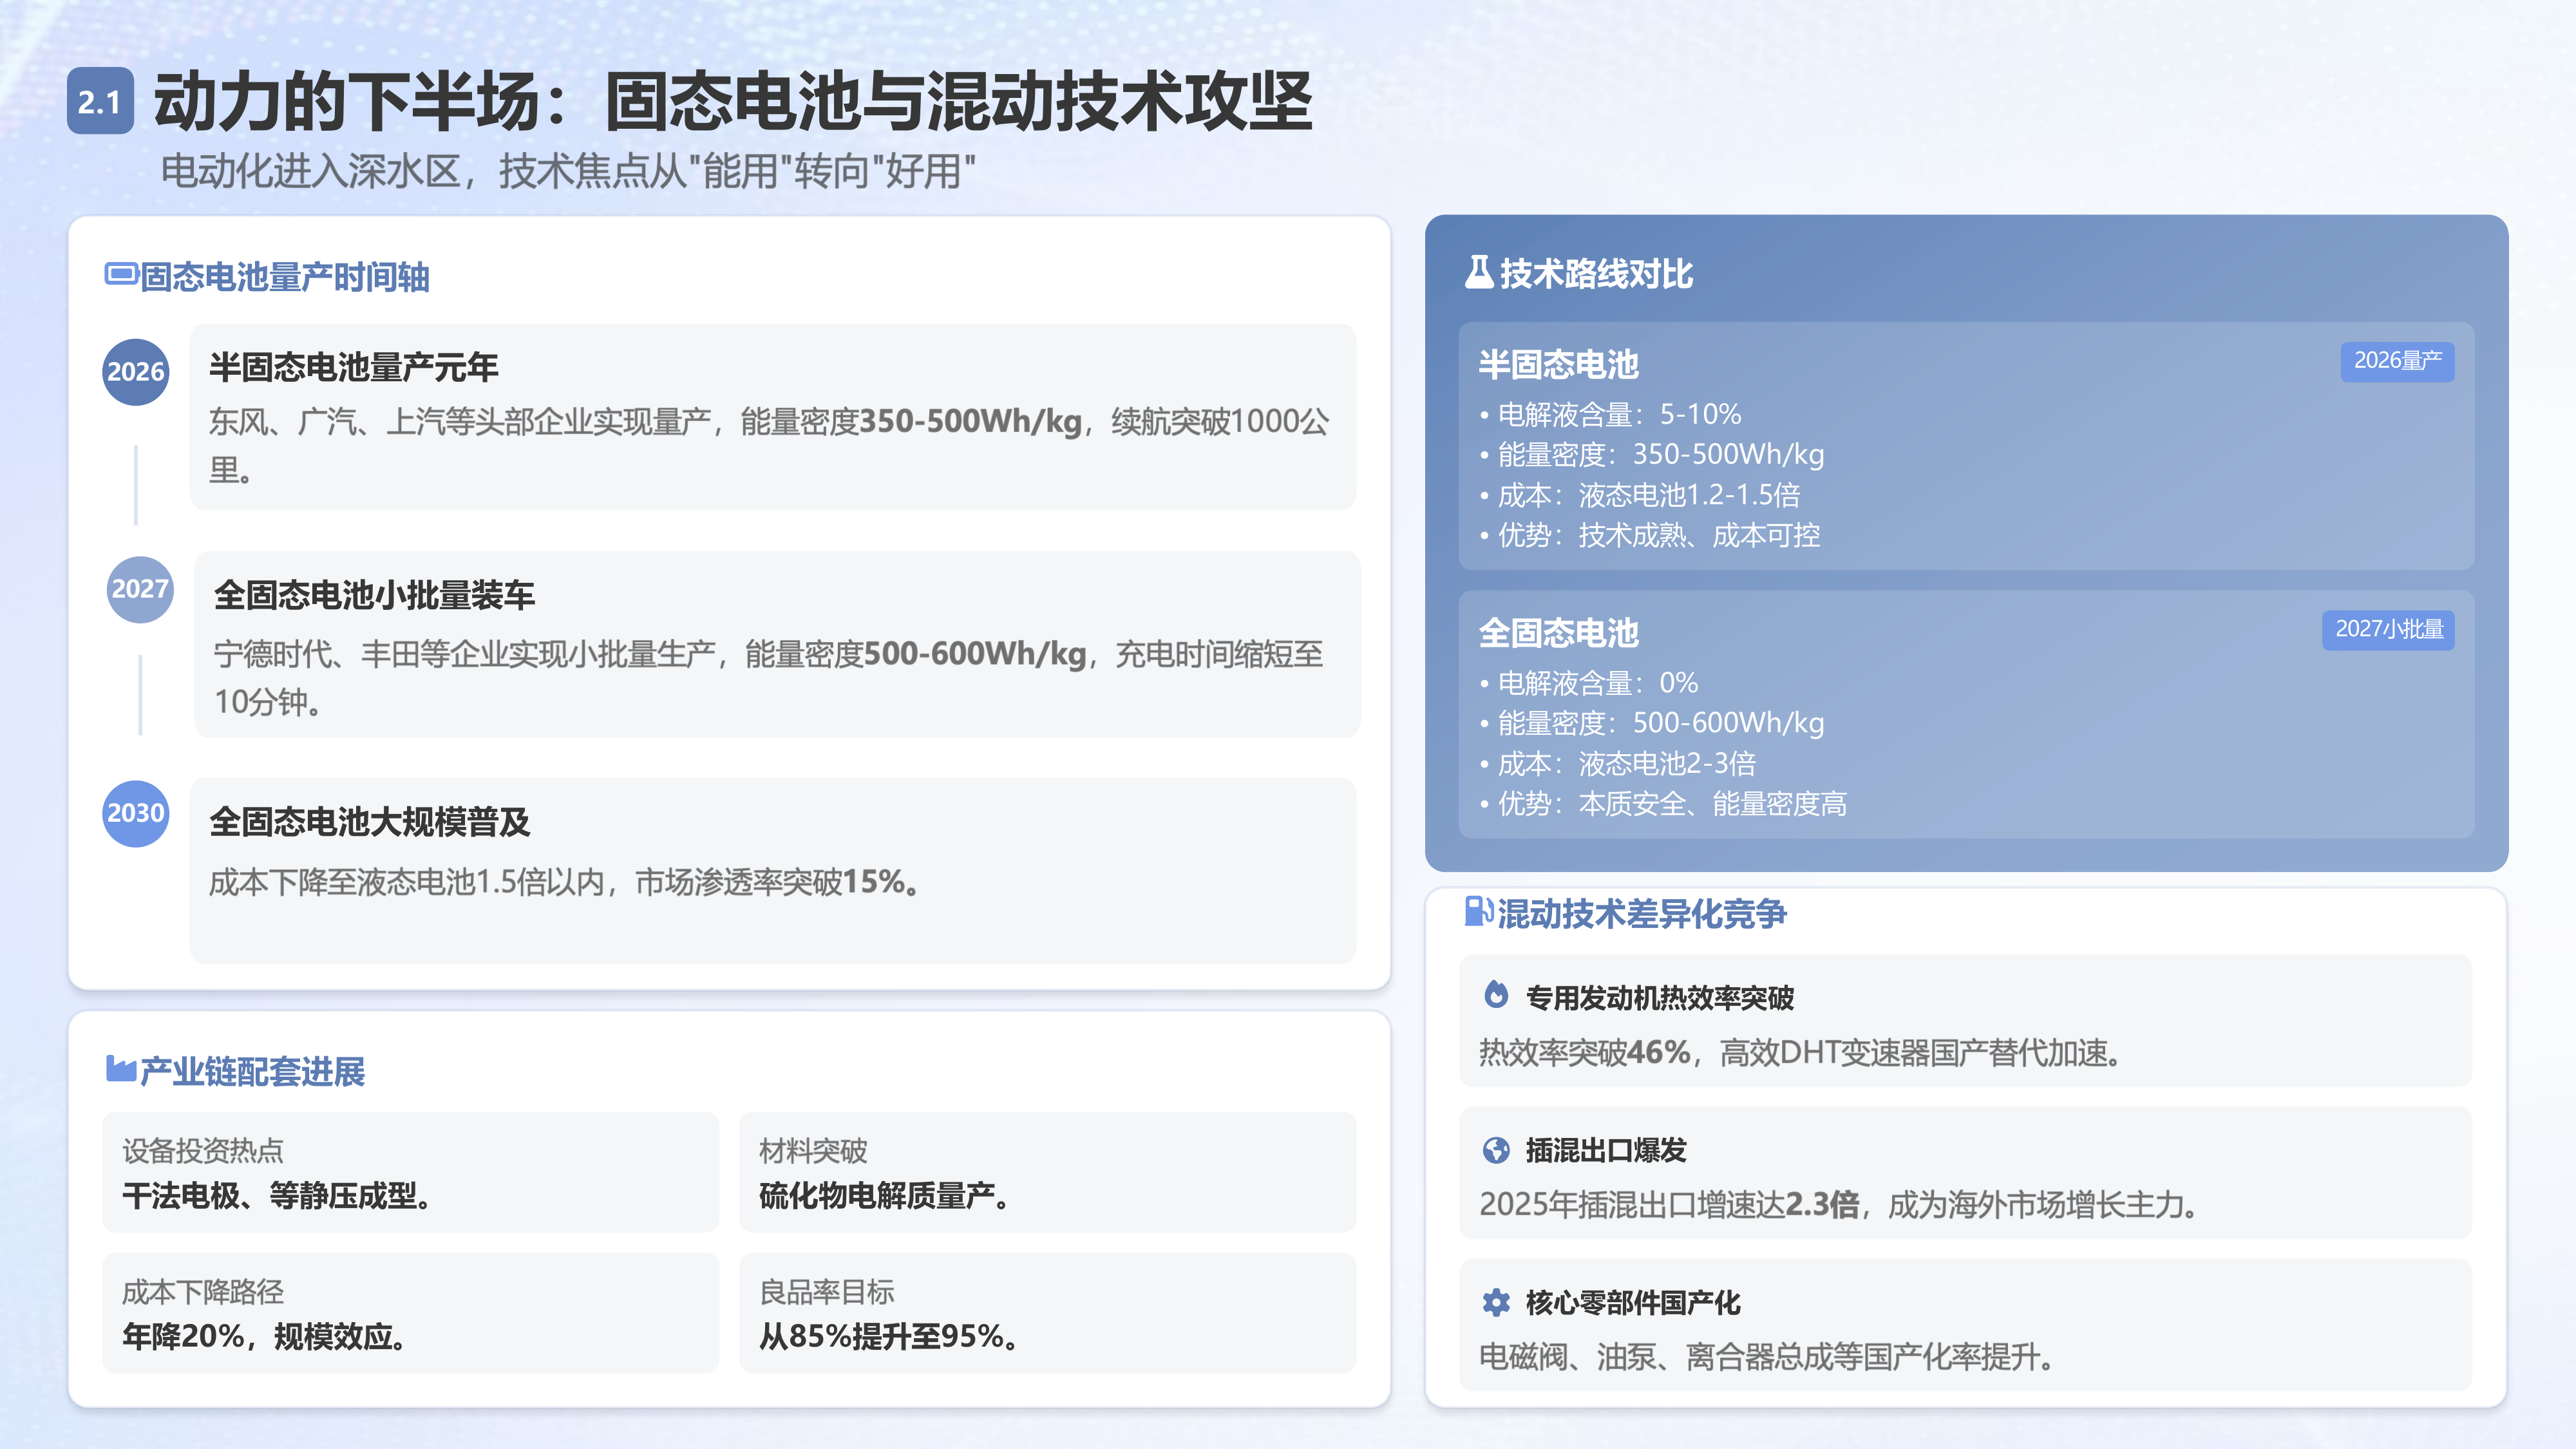Click the factory icon beside 产业链配套进展

(x=121, y=1069)
